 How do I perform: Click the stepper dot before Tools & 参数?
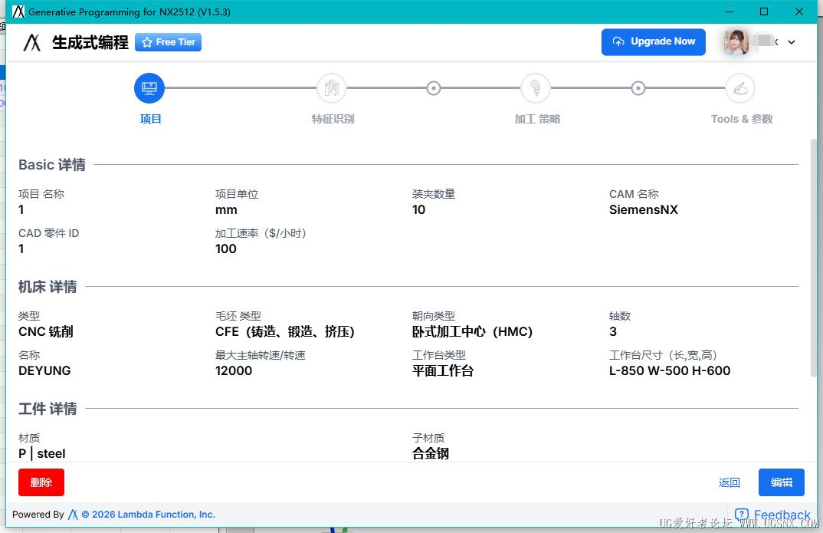pyautogui.click(x=638, y=88)
